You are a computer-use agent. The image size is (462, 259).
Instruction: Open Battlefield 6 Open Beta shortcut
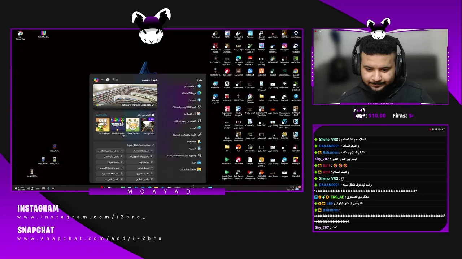pyautogui.click(x=261, y=112)
